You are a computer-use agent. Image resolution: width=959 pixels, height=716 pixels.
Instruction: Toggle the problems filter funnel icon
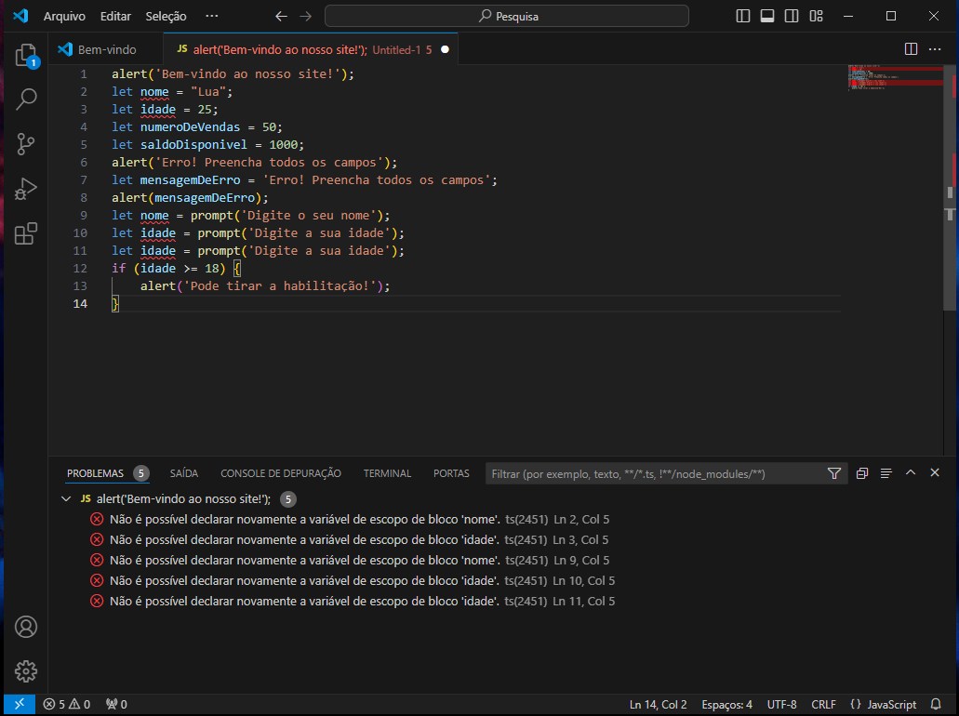tap(834, 473)
